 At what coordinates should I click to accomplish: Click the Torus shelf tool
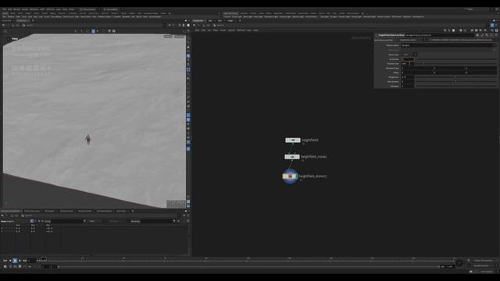coord(24,16)
